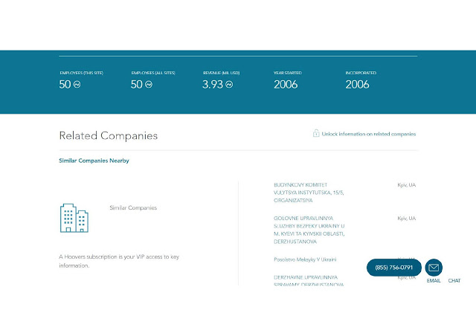
Task: Open DERZHAVNE UPRAVLINNYA SPRAVAMY company link
Action: (x=309, y=281)
